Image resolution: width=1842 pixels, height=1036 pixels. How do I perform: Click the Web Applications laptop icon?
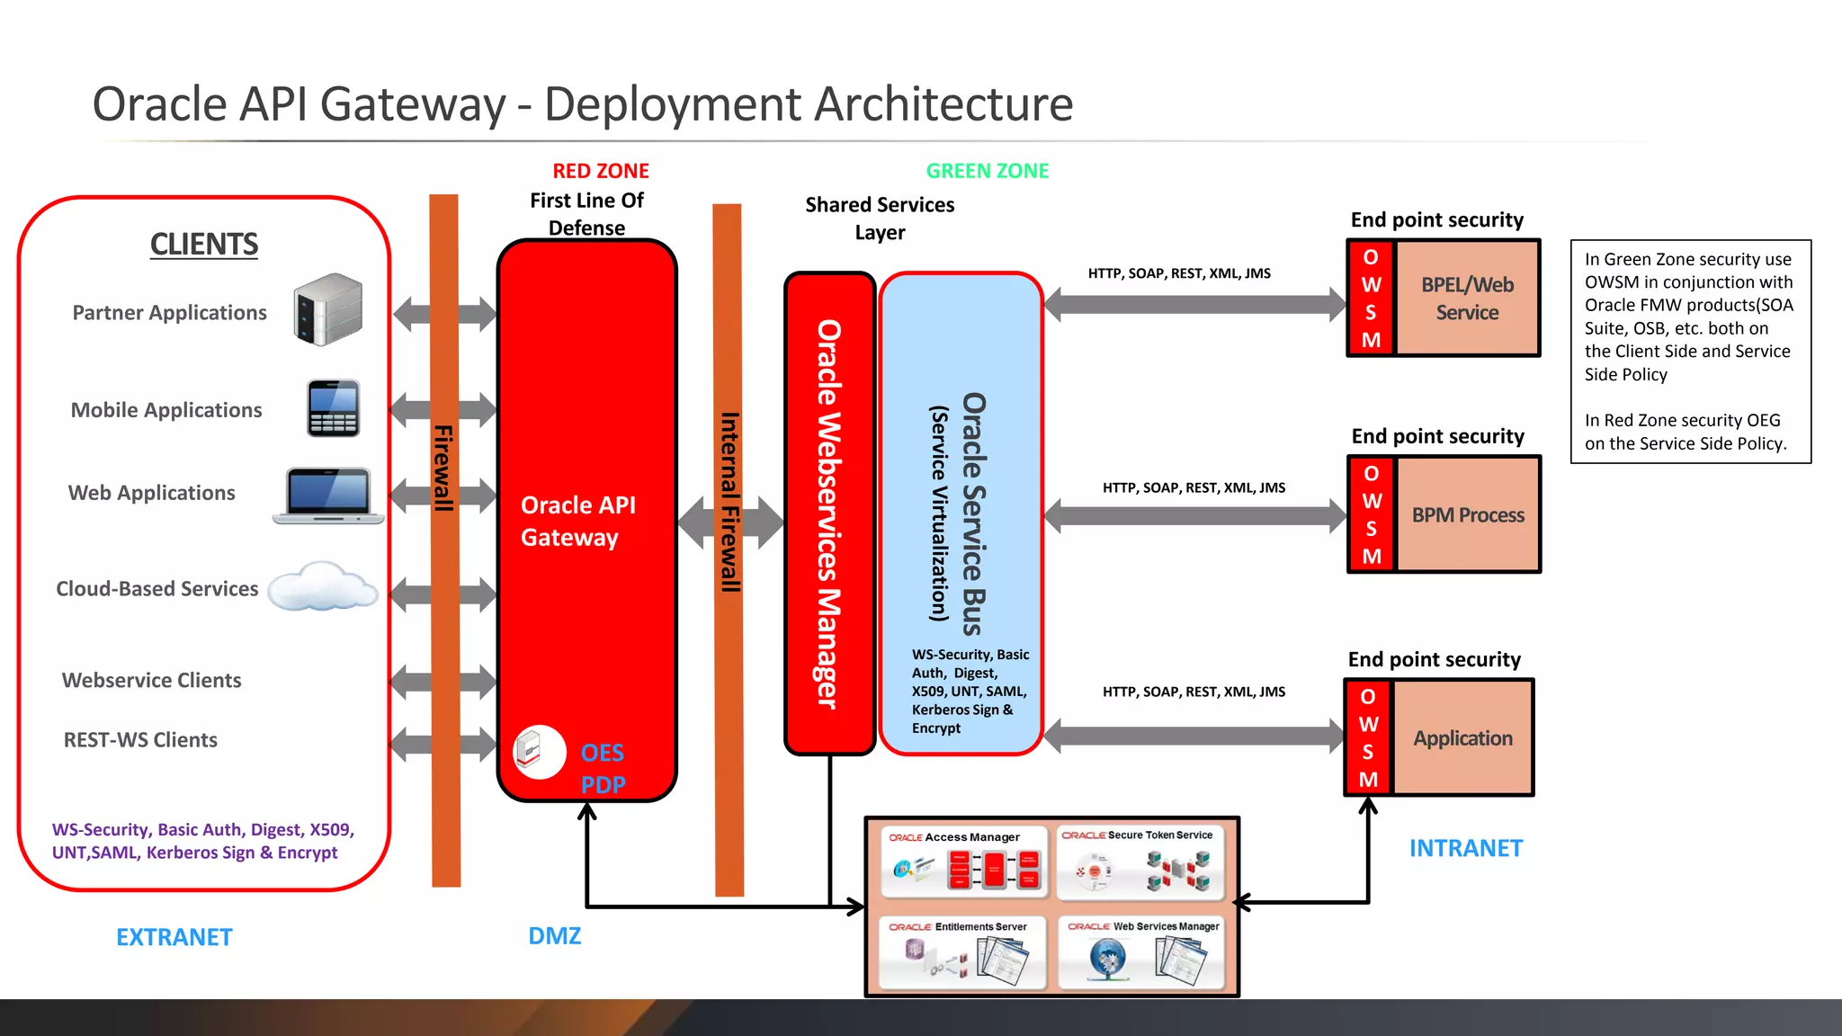[x=329, y=495]
